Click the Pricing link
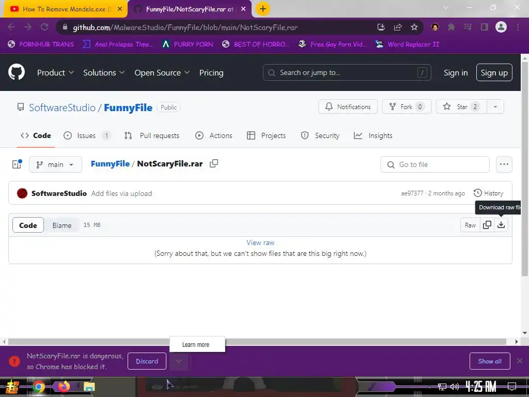This screenshot has width=529, height=397. (211, 72)
